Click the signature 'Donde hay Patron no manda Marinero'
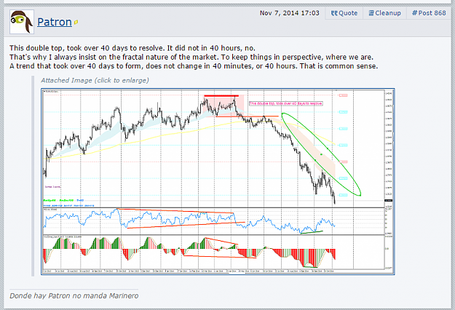The image size is (455, 310). coord(74,295)
